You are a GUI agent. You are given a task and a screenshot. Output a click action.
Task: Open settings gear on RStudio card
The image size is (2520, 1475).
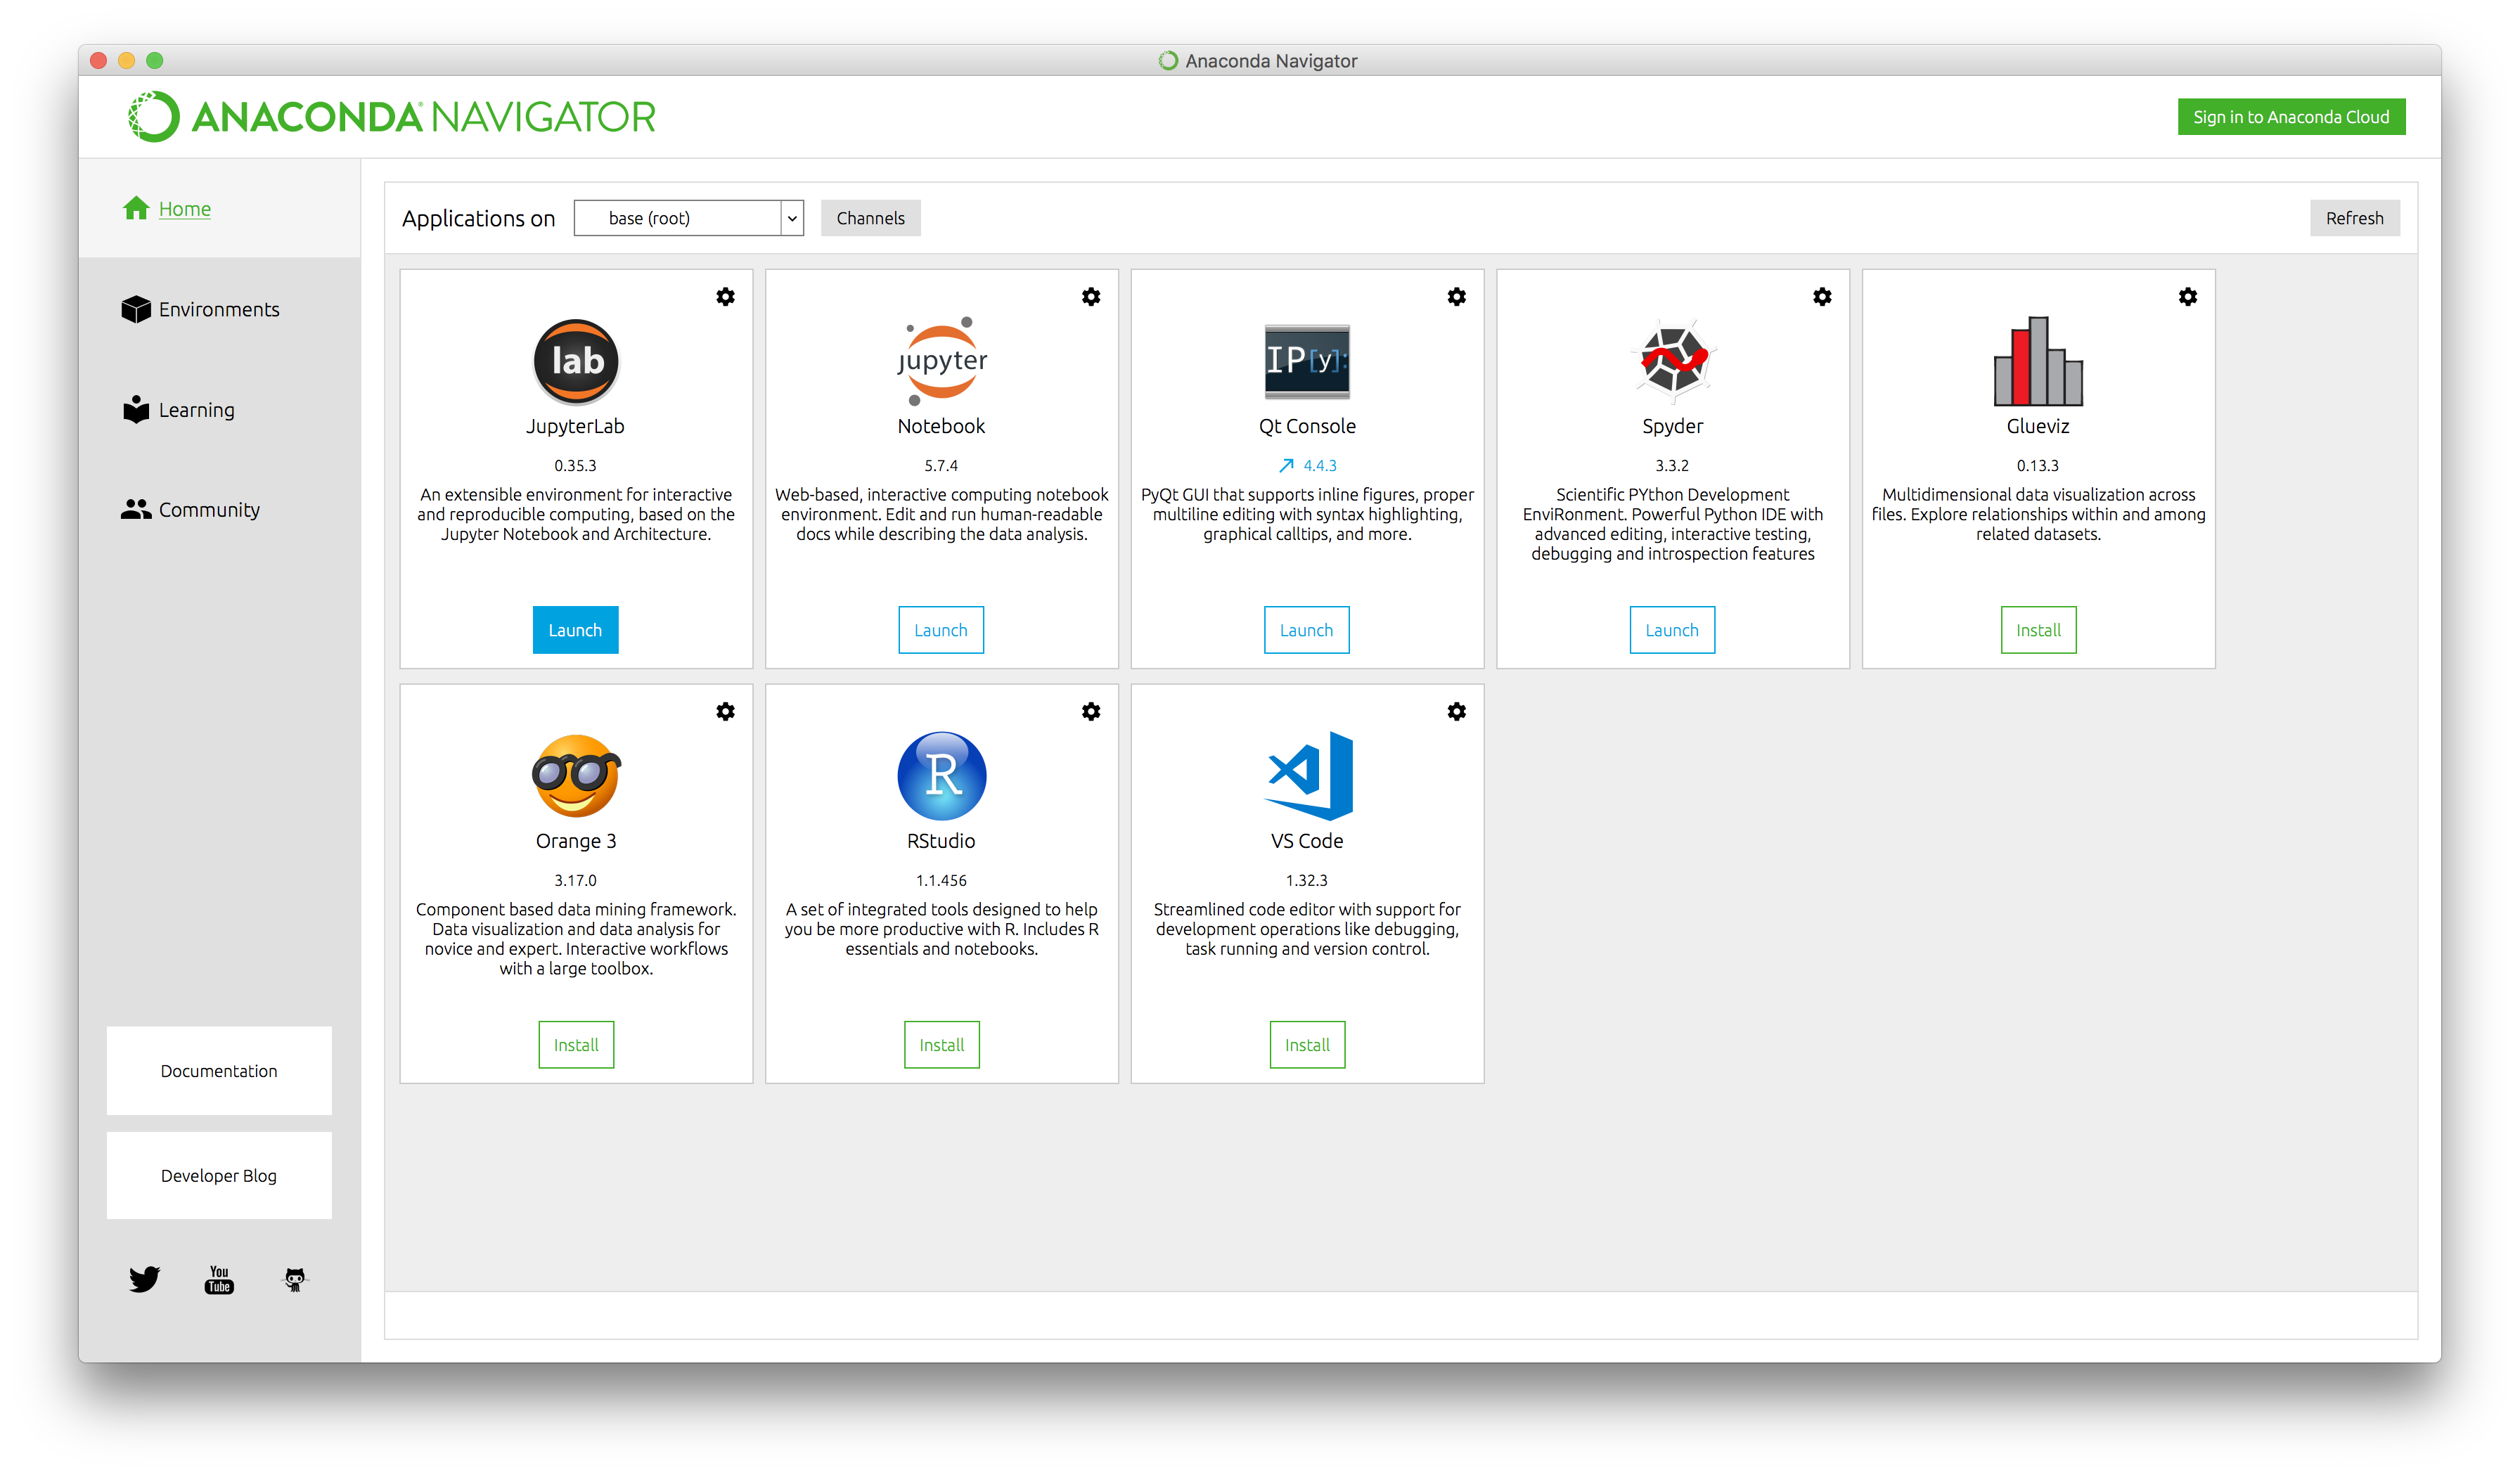1091,711
